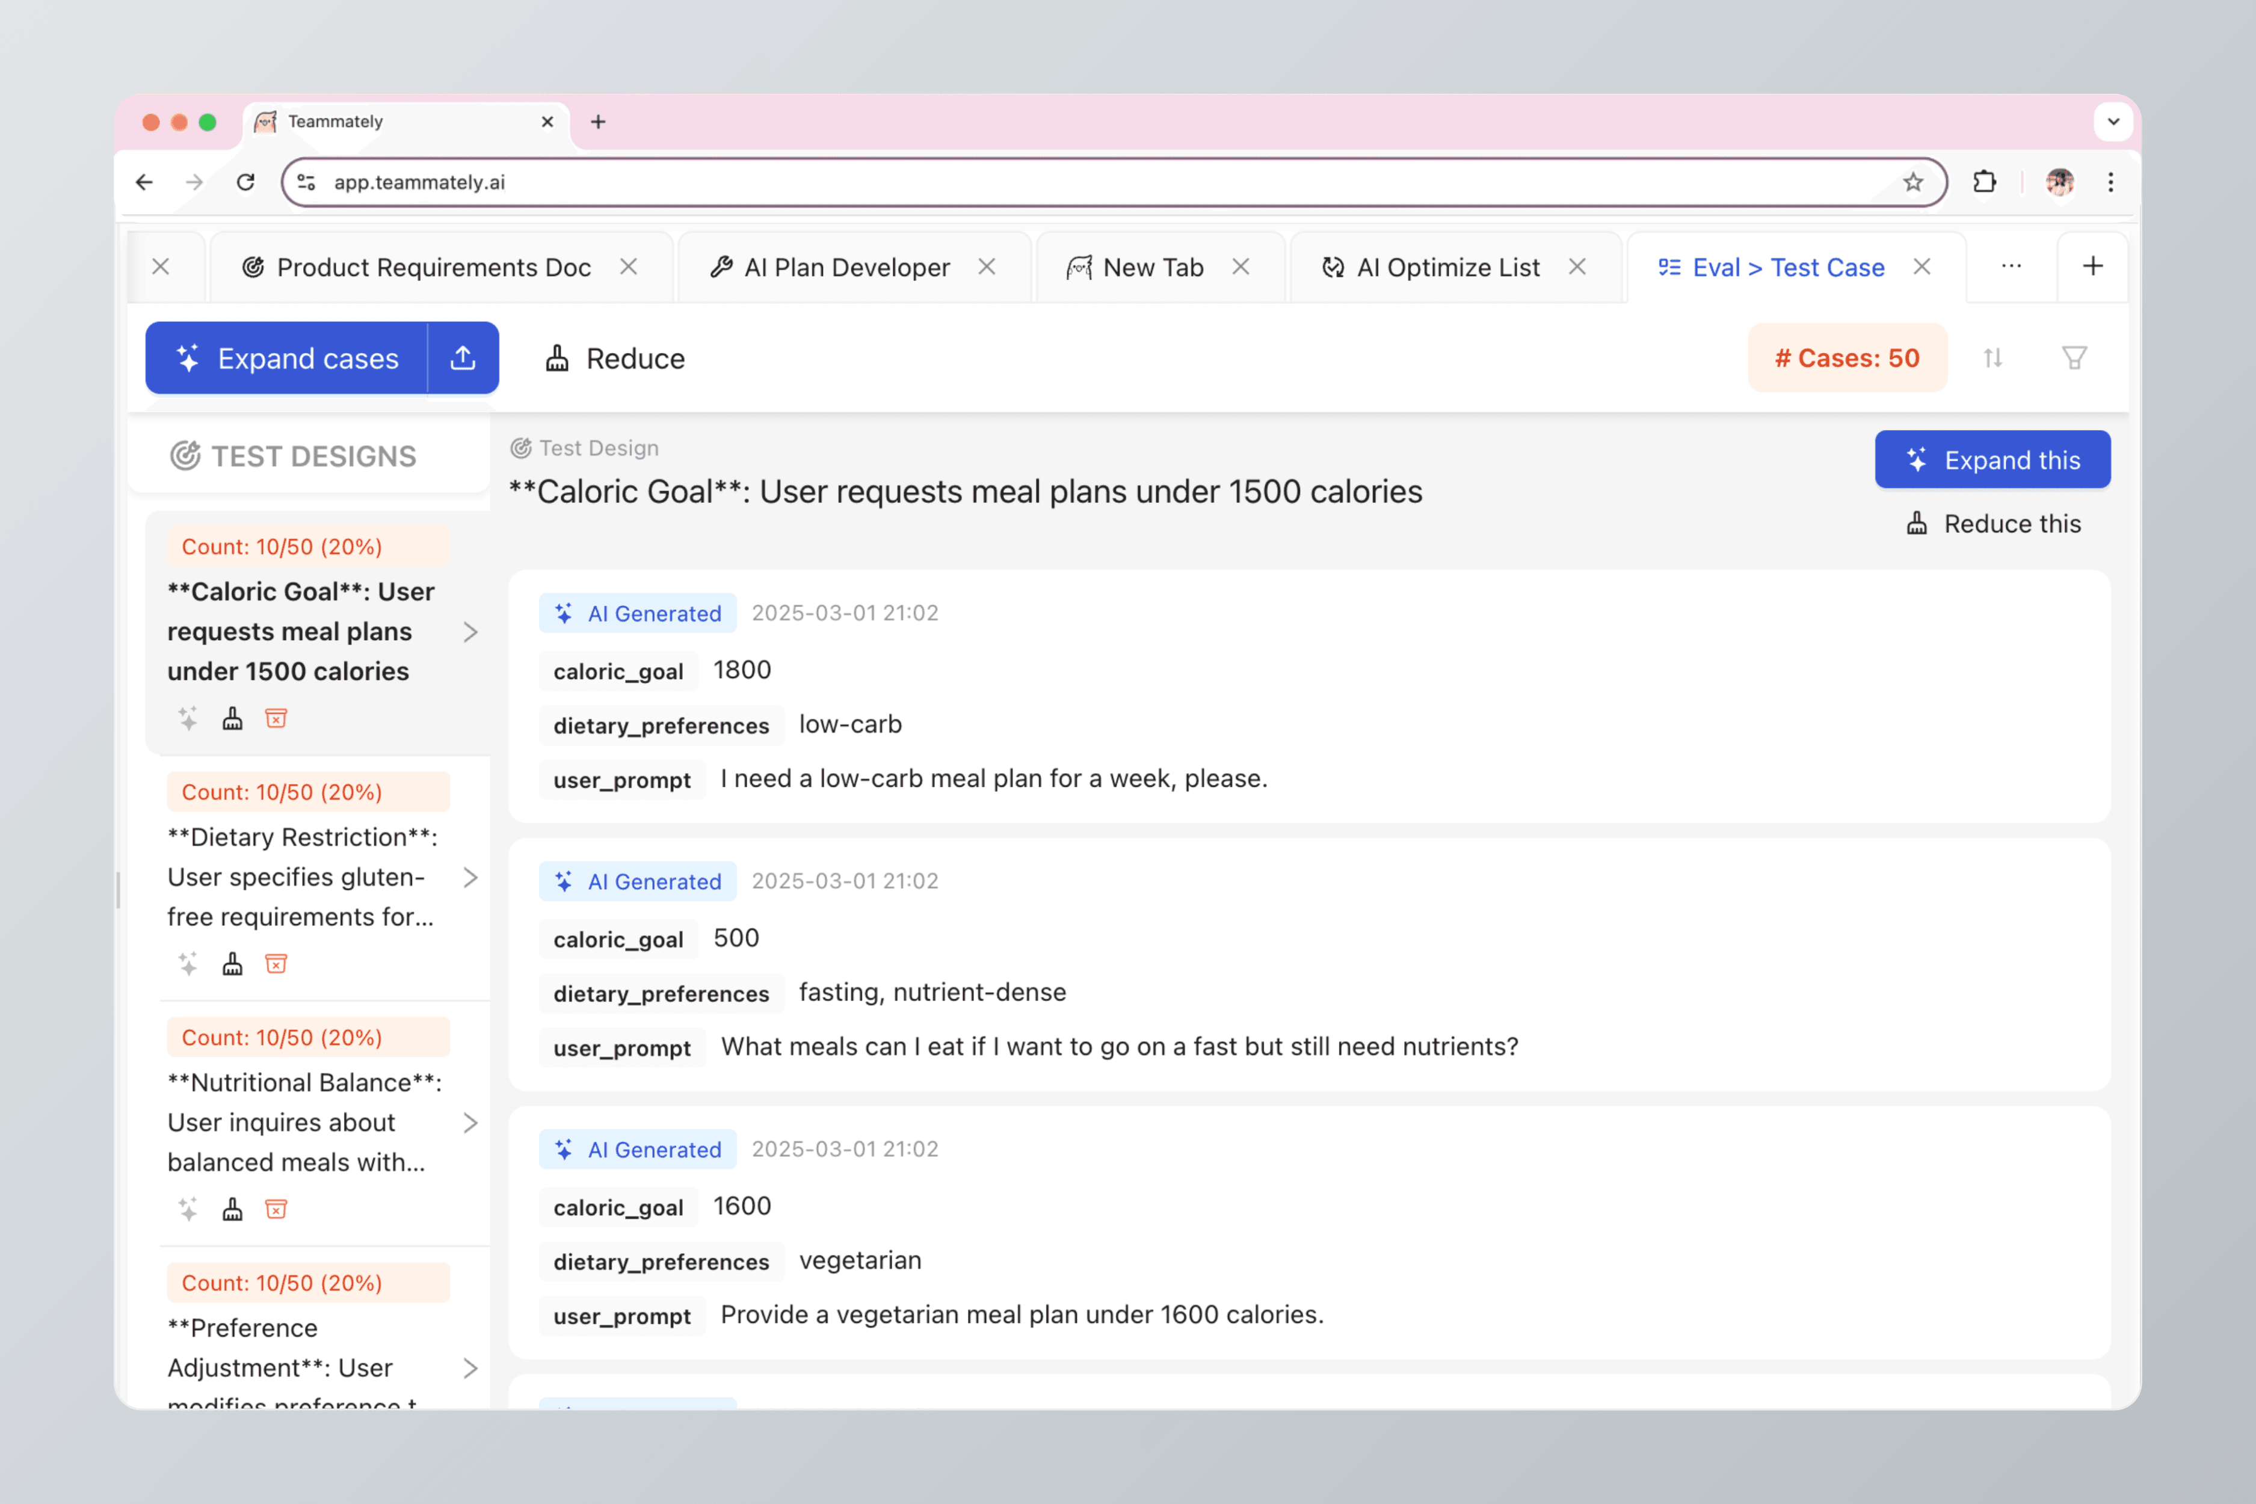This screenshot has height=1504, width=2256.
Task: Switch to Product Requirements Doc tab
Action: pyautogui.click(x=433, y=268)
